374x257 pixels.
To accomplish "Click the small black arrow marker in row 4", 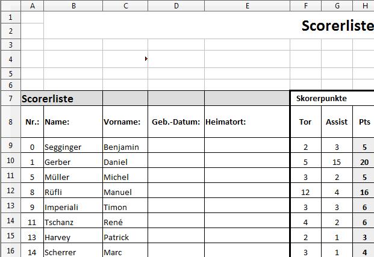I will [146, 59].
